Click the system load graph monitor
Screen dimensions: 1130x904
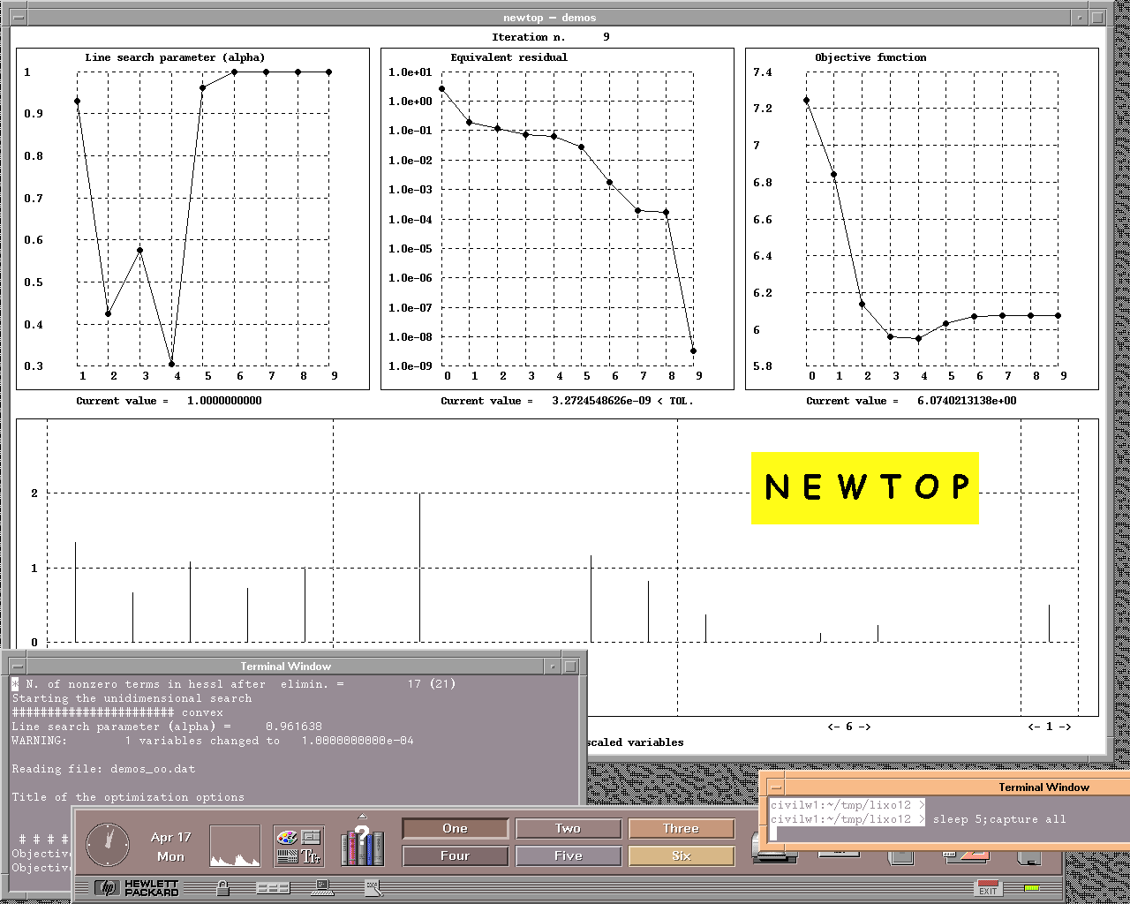[235, 846]
